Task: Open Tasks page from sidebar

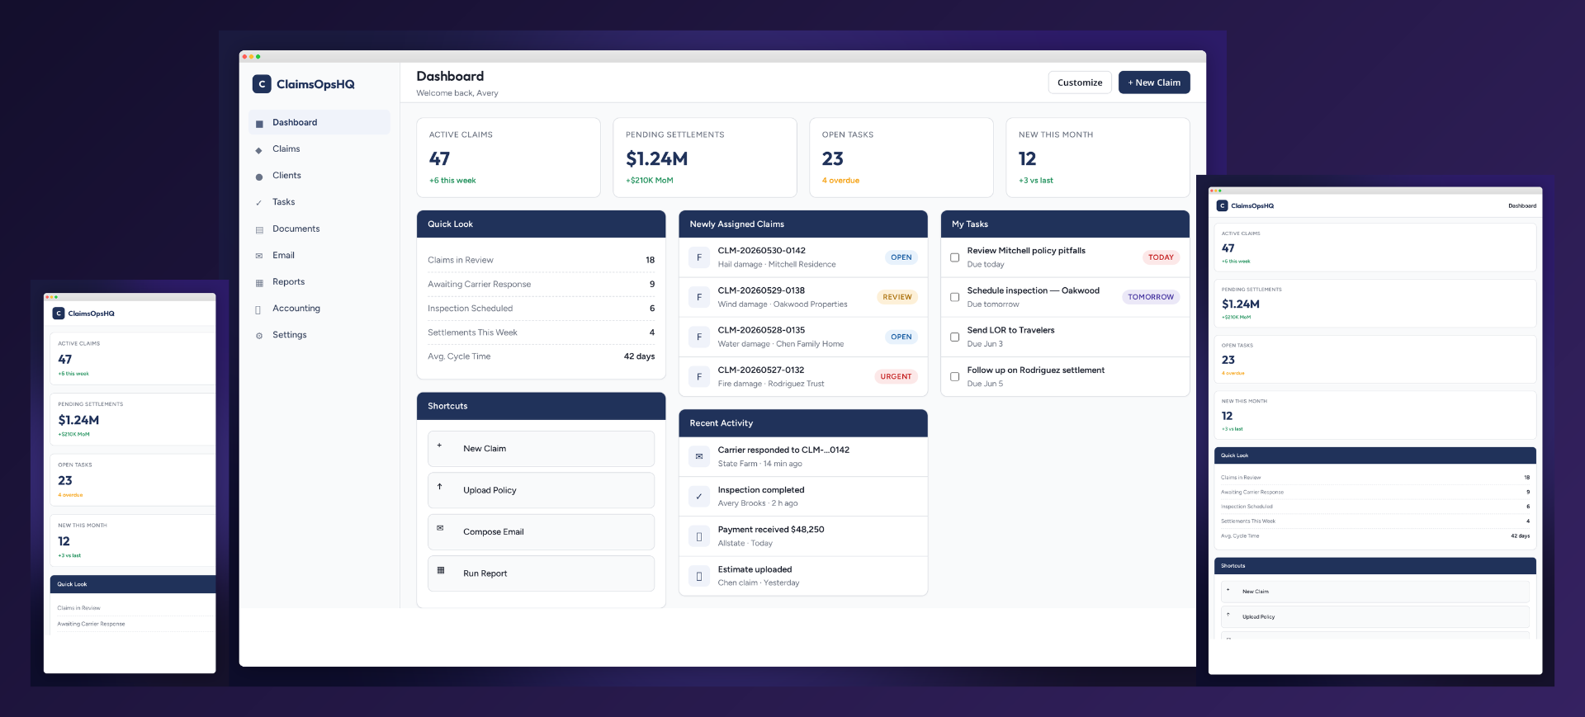Action: [x=319, y=202]
